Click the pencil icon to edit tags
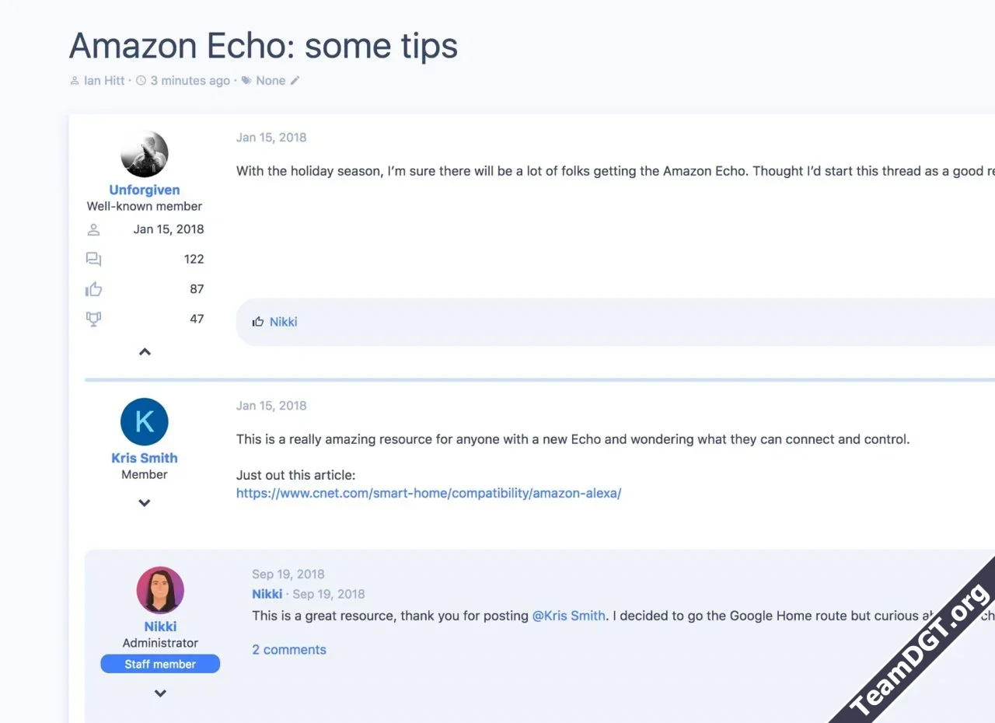 (295, 81)
